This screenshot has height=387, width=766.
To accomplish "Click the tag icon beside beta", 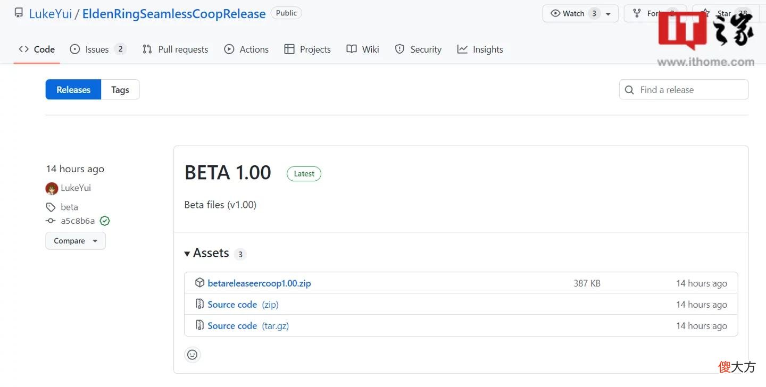I will point(51,207).
